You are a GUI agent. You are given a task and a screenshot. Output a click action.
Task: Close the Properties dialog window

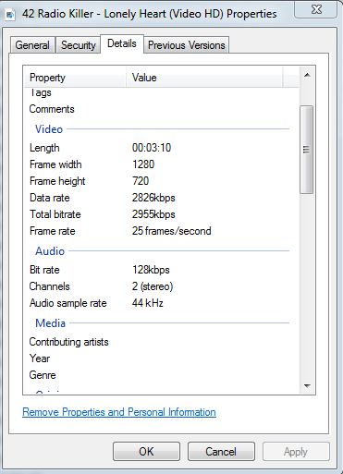[316, 9]
